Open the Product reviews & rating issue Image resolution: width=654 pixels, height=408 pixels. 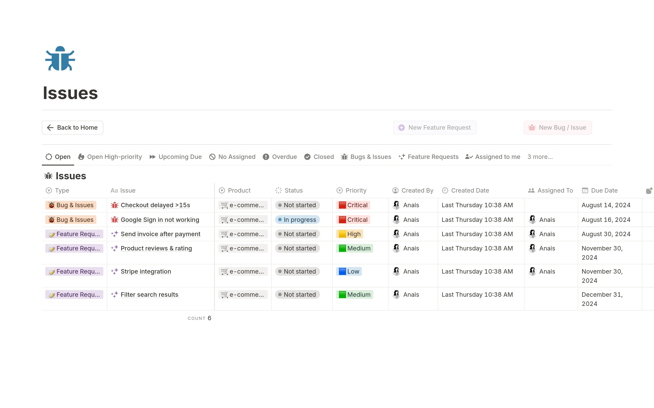click(x=156, y=248)
